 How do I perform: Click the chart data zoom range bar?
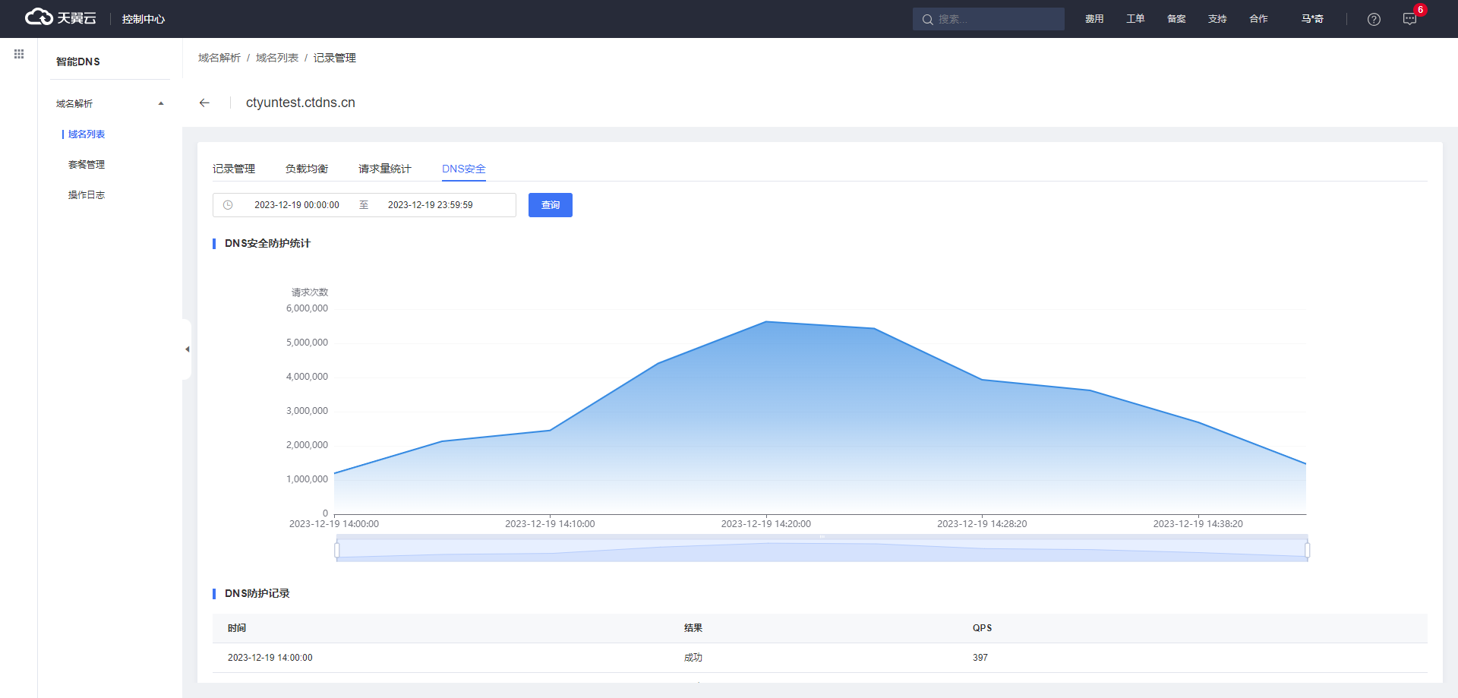pos(822,549)
